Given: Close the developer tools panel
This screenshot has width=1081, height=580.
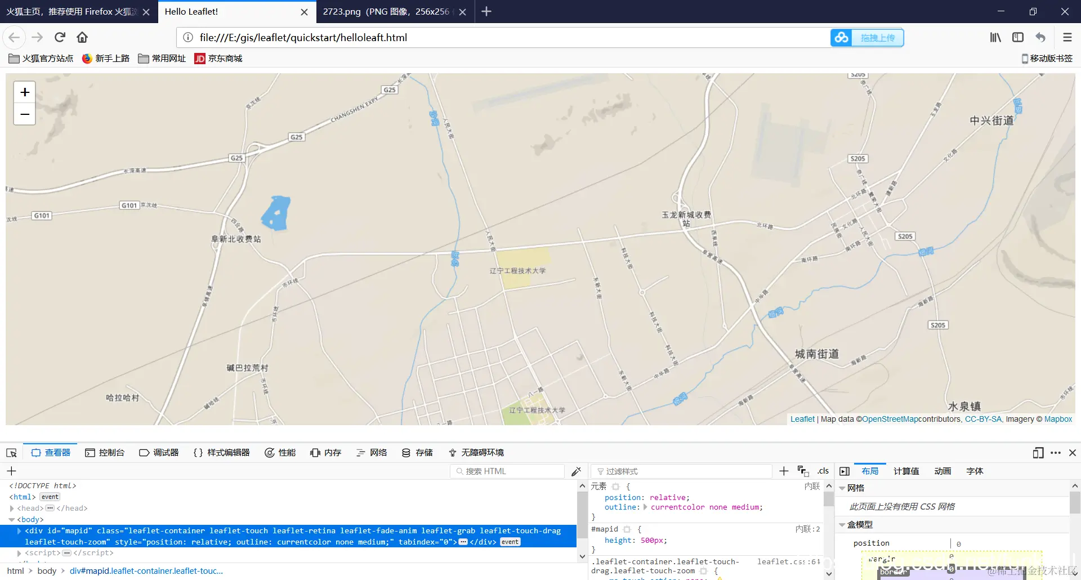Looking at the screenshot, I should pyautogui.click(x=1073, y=453).
